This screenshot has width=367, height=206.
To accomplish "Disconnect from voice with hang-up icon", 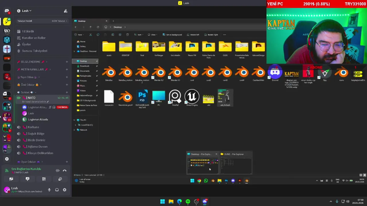I will (65, 171).
